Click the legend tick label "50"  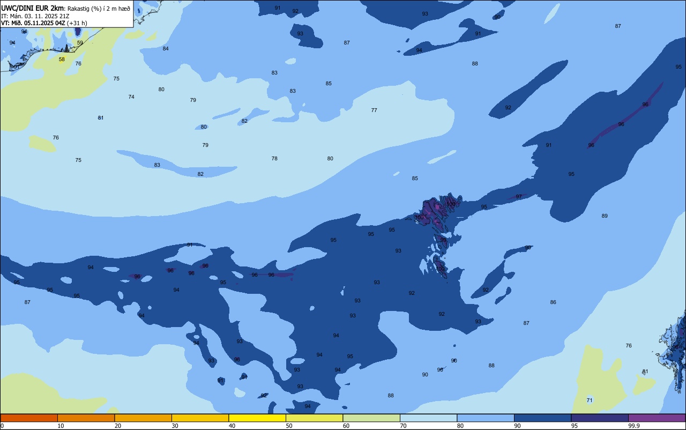(289, 426)
